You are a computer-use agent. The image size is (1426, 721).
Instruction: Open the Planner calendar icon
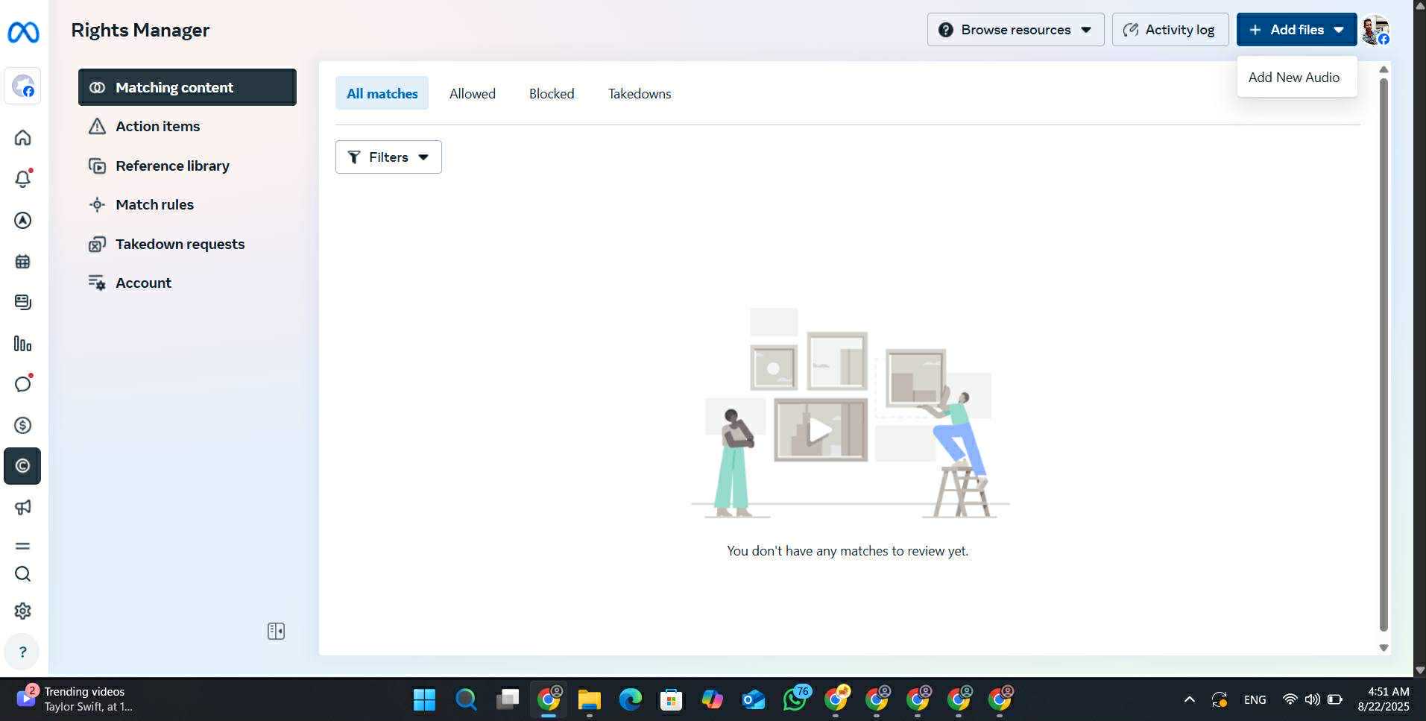click(22, 262)
